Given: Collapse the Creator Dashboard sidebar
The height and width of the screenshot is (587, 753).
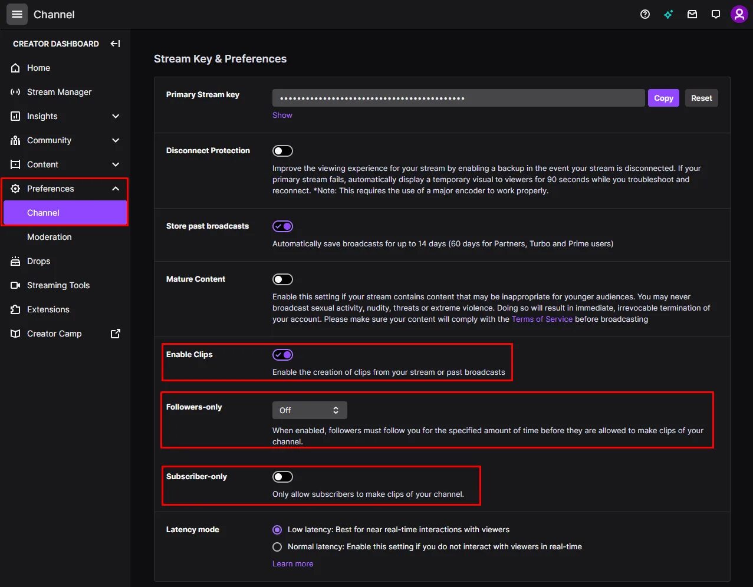Looking at the screenshot, I should (x=116, y=44).
